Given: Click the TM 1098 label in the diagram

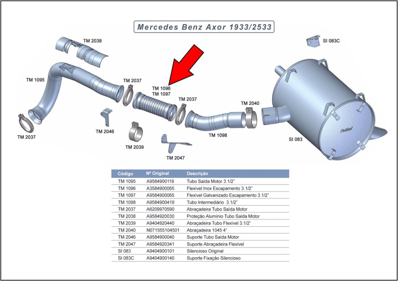Looking at the screenshot, I should point(218,135).
